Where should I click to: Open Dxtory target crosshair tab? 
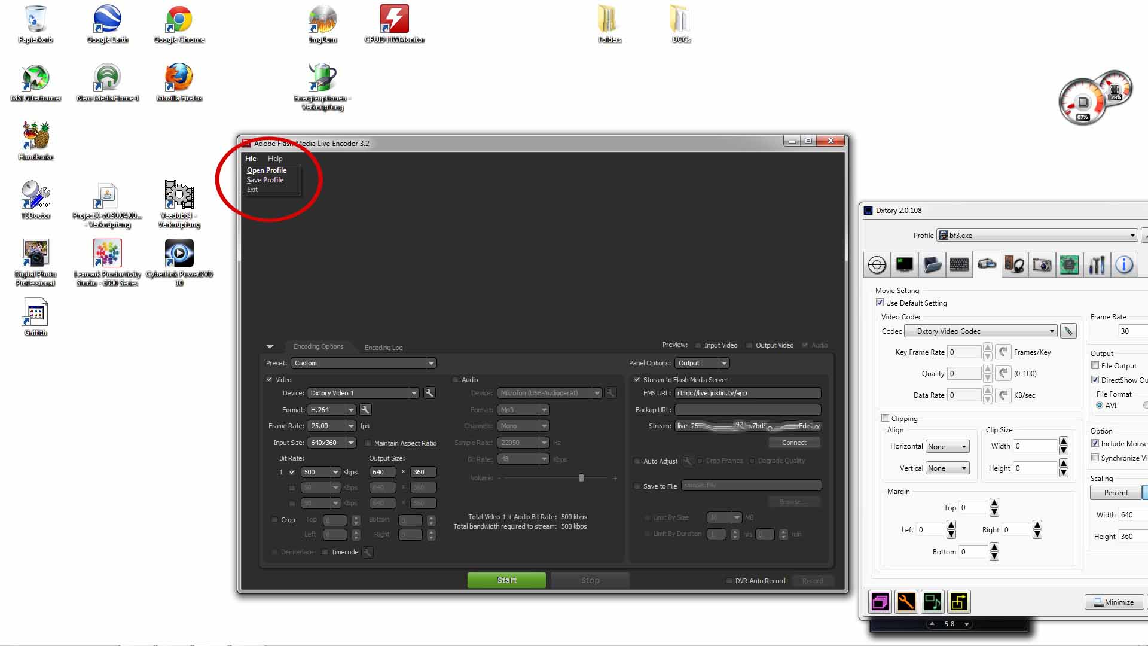877,265
